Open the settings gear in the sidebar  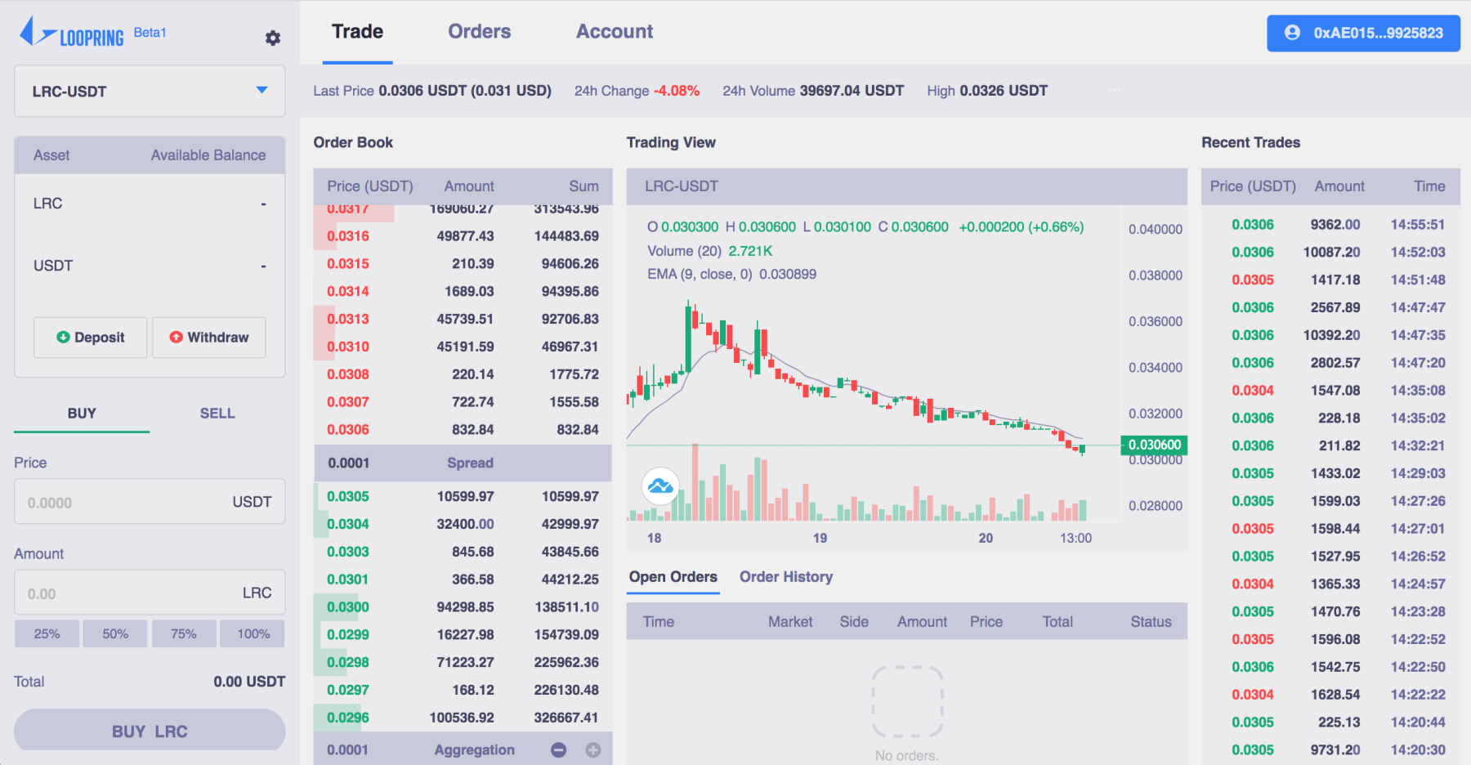click(272, 38)
